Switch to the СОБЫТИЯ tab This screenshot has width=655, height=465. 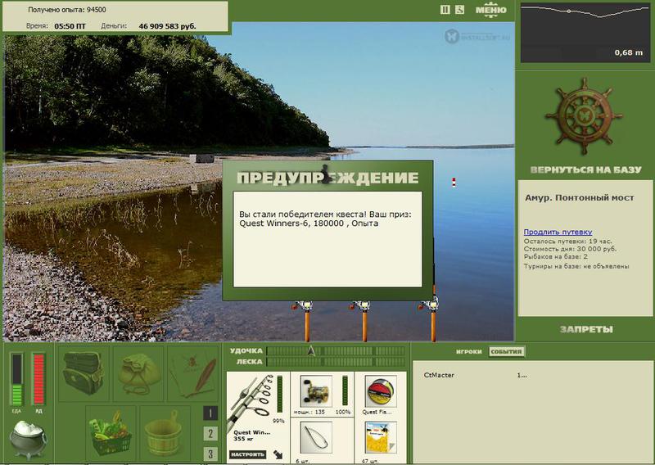point(506,352)
